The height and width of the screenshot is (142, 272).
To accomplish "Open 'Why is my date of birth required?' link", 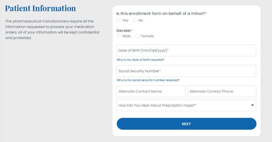I will [141, 60].
